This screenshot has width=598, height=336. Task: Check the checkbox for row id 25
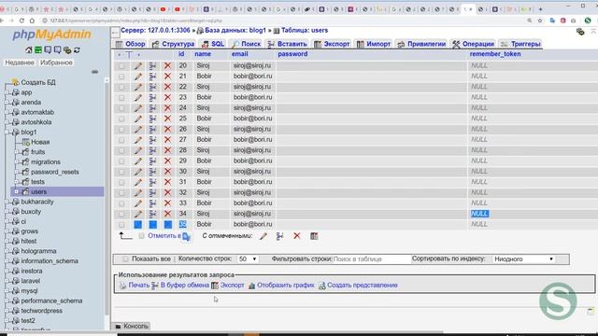click(121, 119)
